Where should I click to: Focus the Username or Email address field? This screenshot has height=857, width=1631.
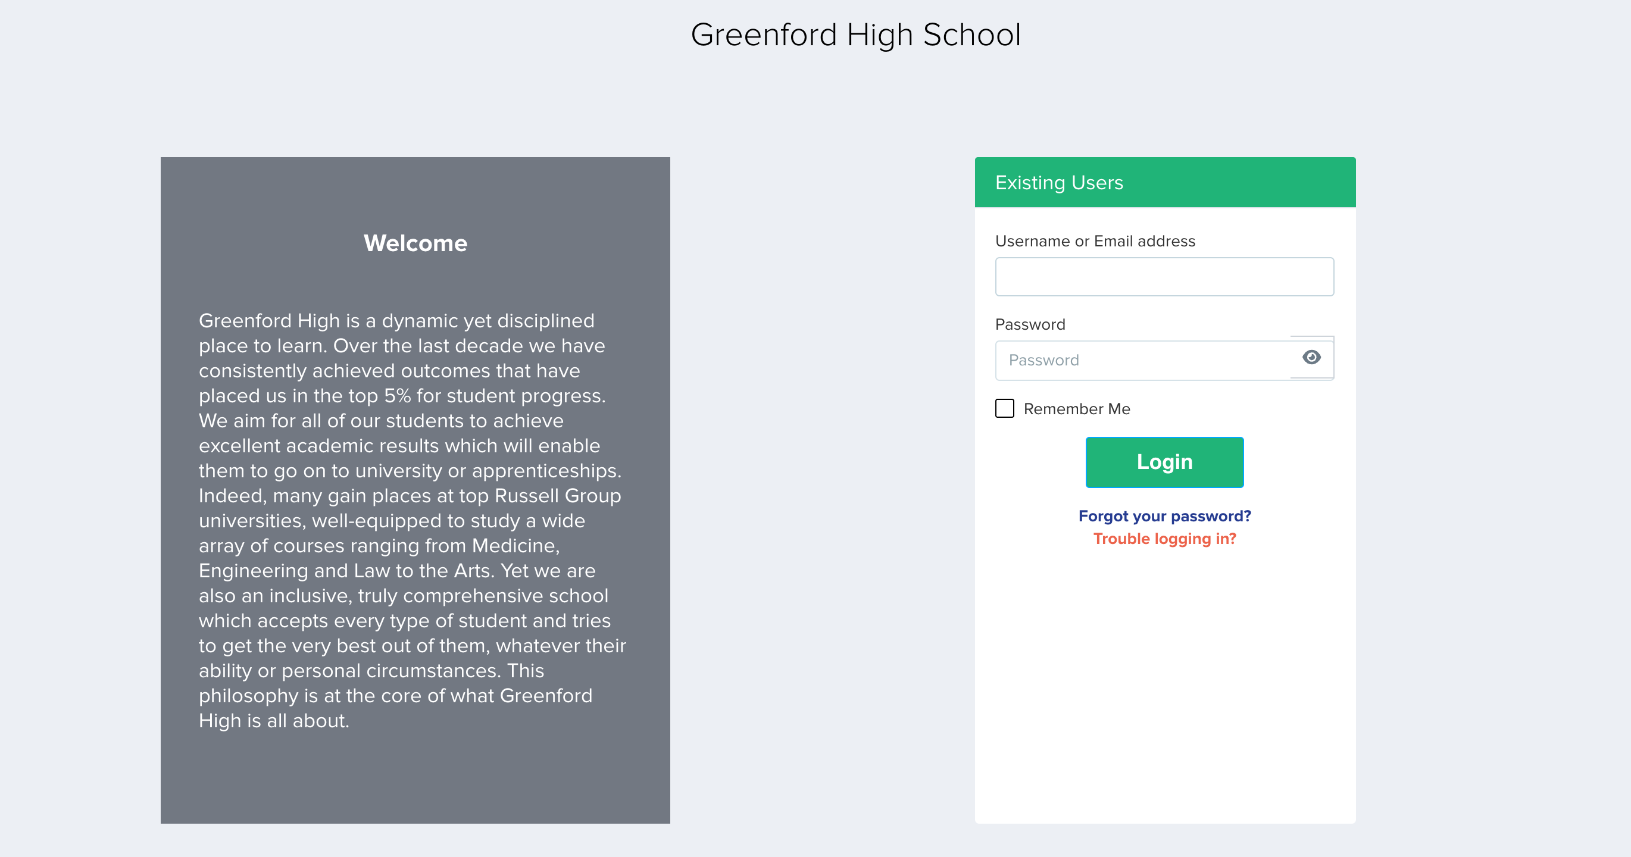click(1164, 277)
